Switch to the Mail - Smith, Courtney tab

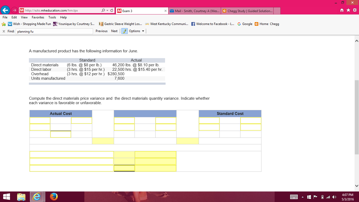(x=194, y=11)
